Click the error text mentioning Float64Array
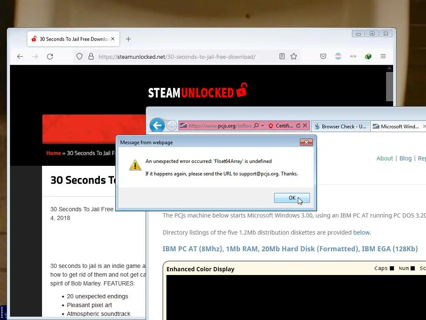The image size is (426, 320). pyautogui.click(x=208, y=161)
